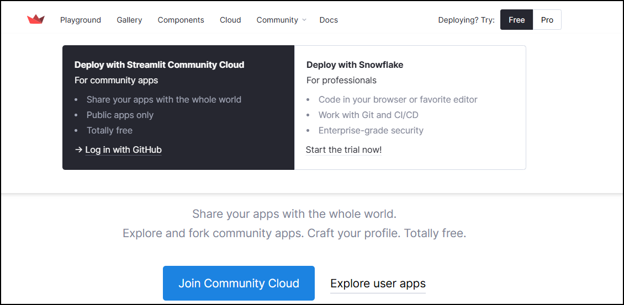Click the 'Deploying? Try:' label
This screenshot has width=624, height=305.
click(x=467, y=20)
